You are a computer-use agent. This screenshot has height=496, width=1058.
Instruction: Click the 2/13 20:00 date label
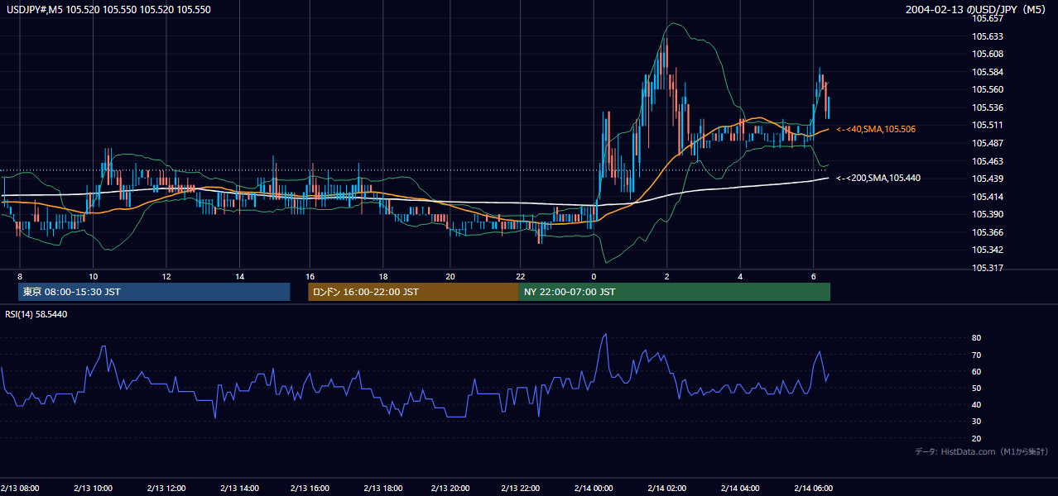[451, 488]
